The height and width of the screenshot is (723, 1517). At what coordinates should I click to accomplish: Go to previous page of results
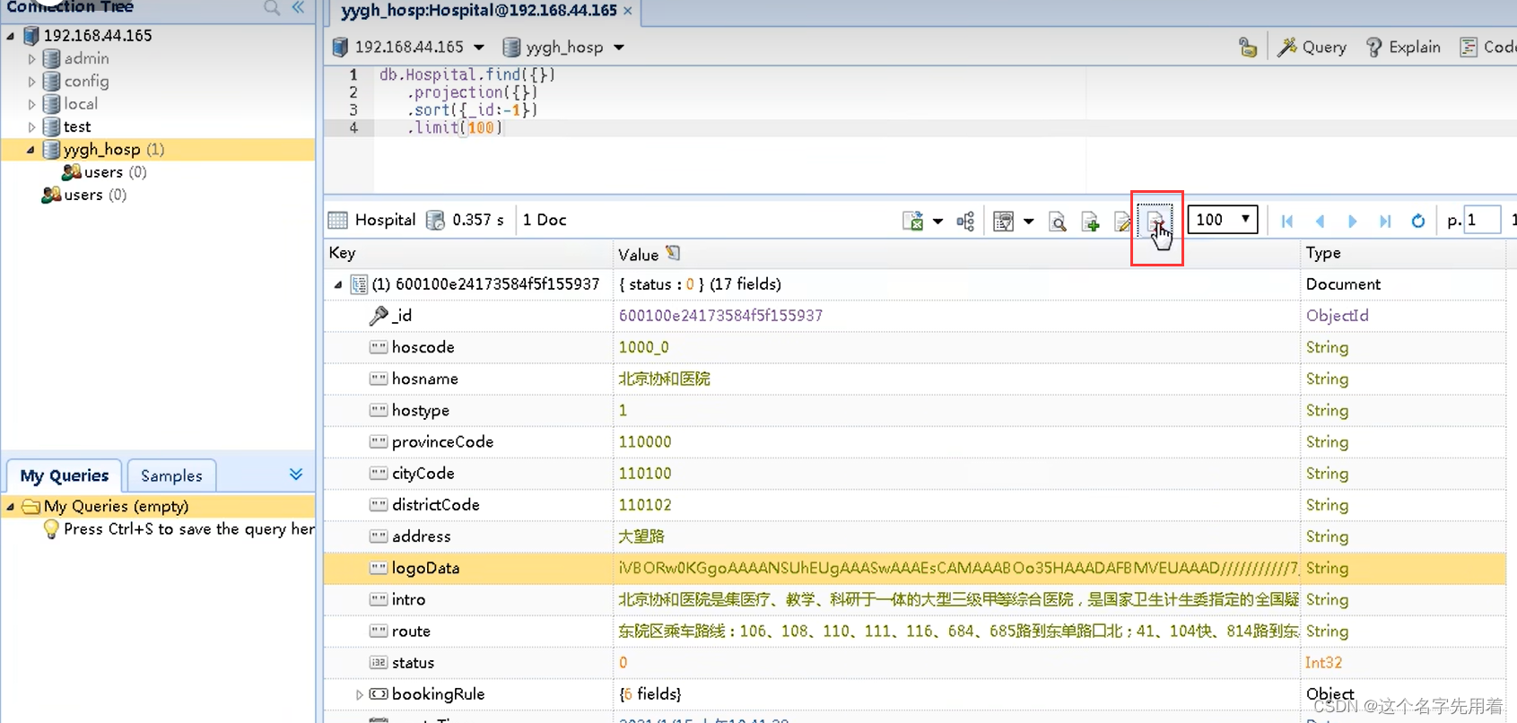pos(1320,221)
